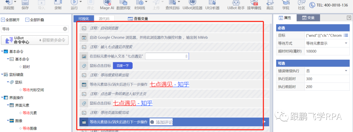Select the 注释: 启动浏览器 comment row

click(x=175, y=28)
